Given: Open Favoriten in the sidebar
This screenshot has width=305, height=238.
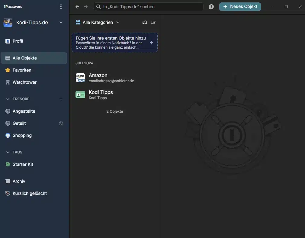Looking at the screenshot, I should click(x=34, y=70).
